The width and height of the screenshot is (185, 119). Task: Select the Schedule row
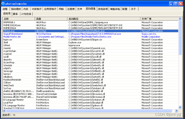coord(91,65)
